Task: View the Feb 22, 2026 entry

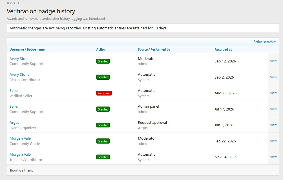Action: pos(273,141)
